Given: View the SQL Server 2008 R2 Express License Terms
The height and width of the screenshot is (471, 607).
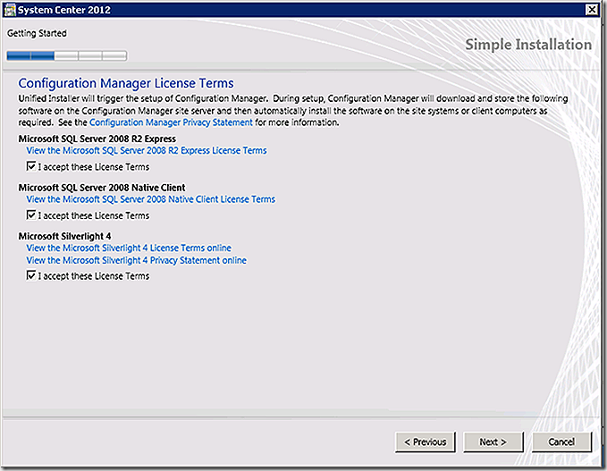Looking at the screenshot, I should tap(147, 150).
